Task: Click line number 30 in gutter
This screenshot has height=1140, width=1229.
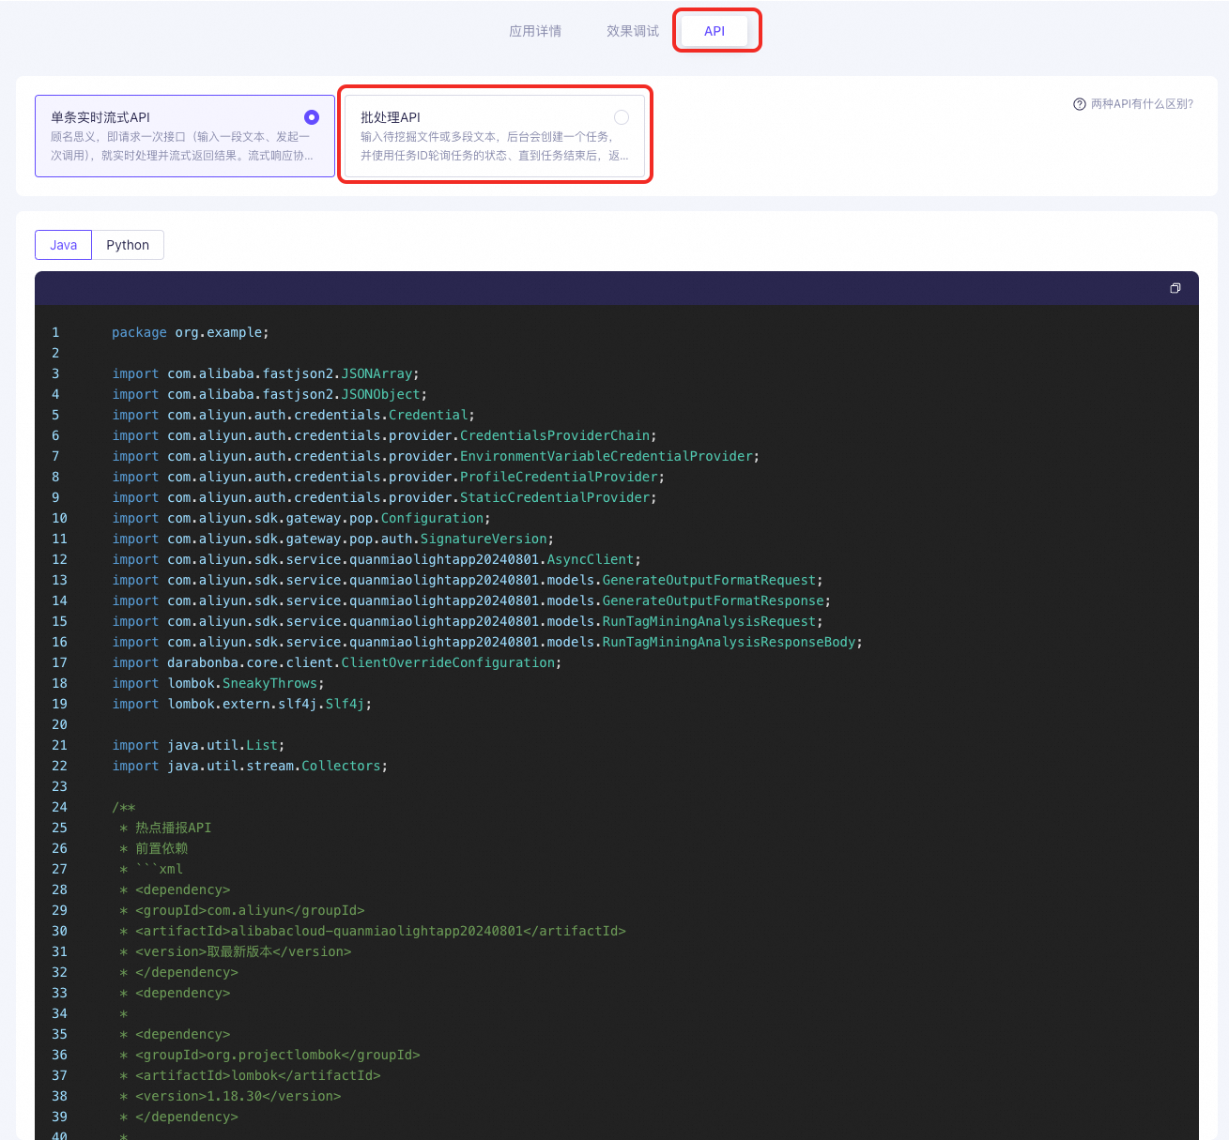Action: coord(59,931)
